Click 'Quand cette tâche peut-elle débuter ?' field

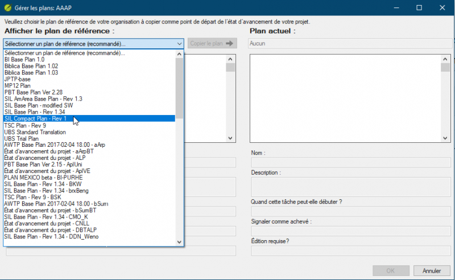pos(351,211)
